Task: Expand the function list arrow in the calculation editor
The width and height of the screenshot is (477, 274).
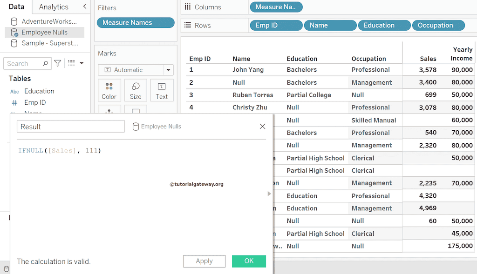Action: tap(269, 194)
